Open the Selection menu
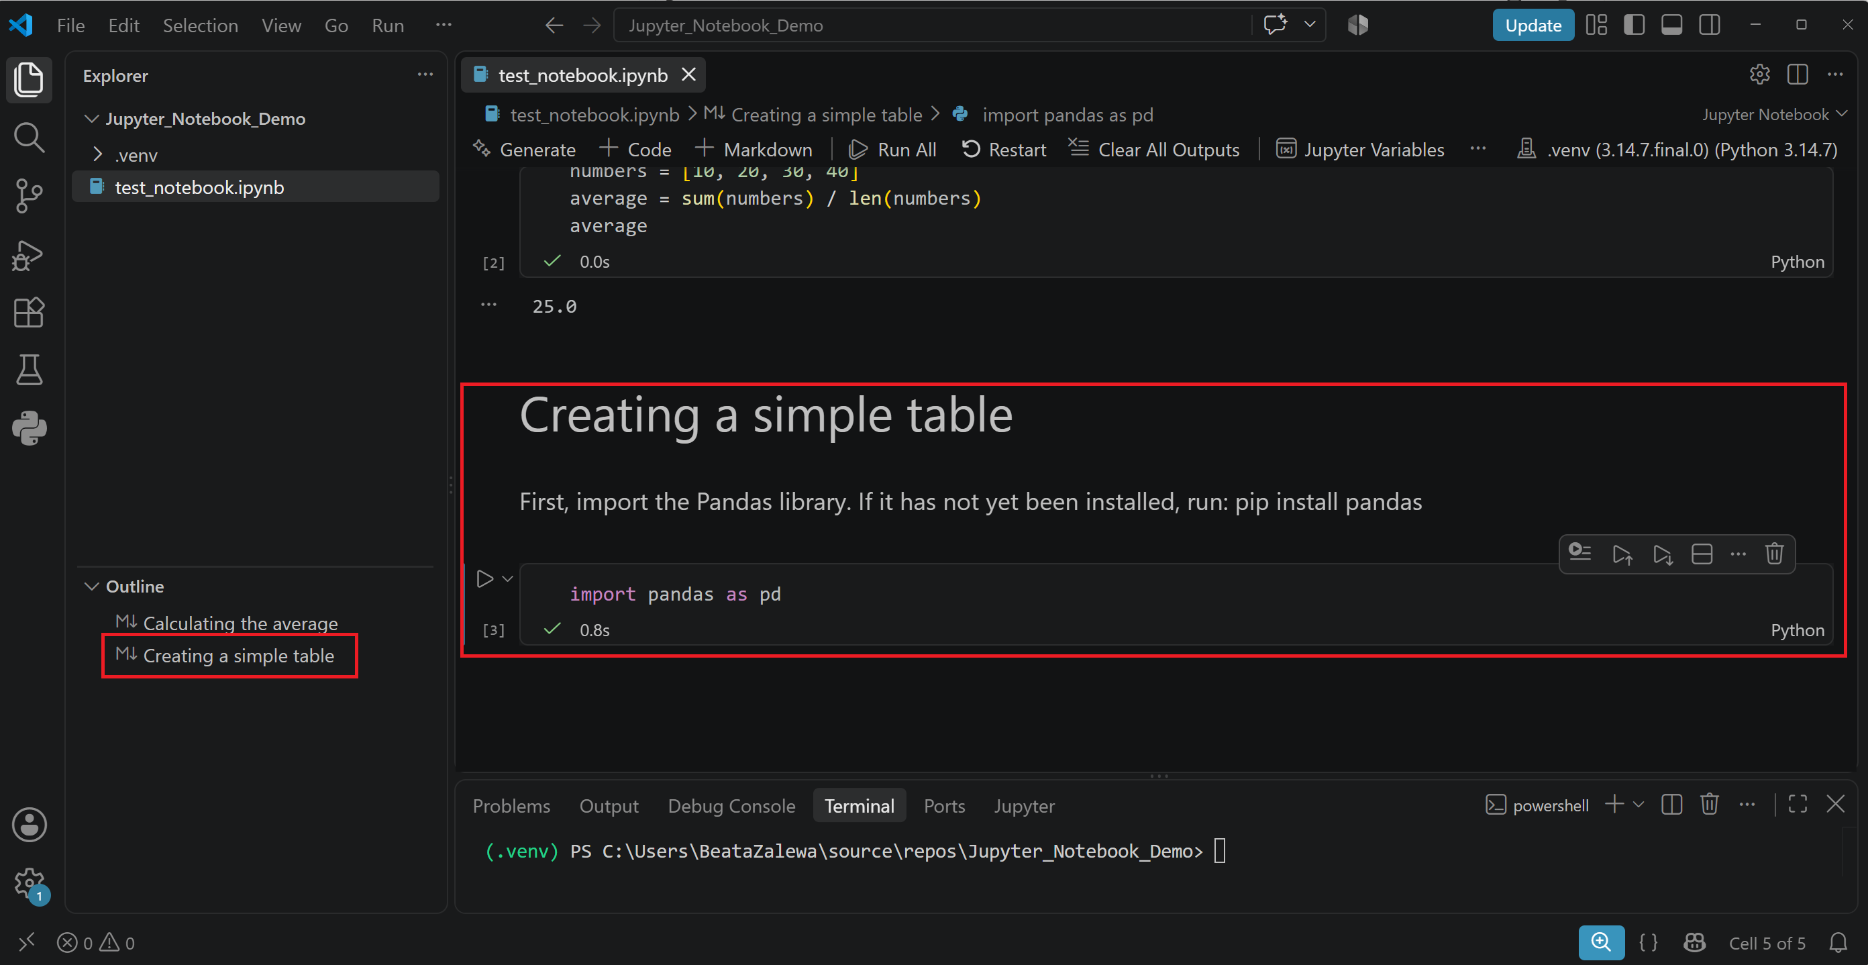The height and width of the screenshot is (965, 1868). (x=200, y=26)
